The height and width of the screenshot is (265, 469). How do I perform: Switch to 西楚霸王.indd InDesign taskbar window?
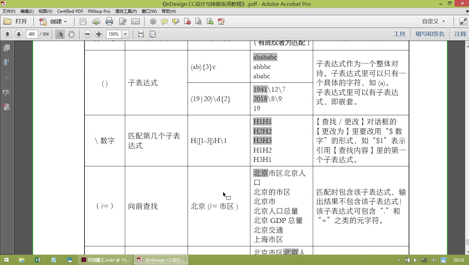click(106, 260)
